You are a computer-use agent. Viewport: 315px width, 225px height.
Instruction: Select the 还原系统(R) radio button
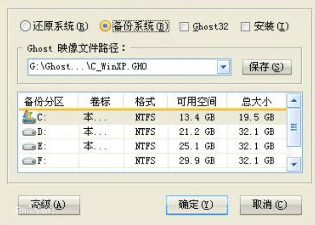coord(25,26)
